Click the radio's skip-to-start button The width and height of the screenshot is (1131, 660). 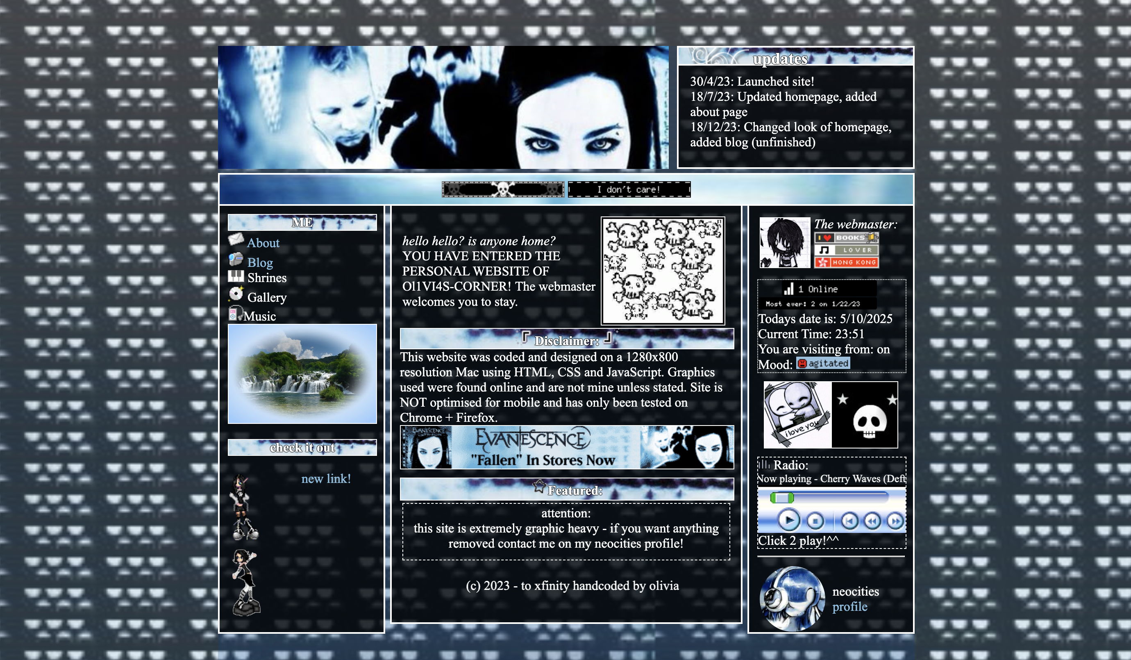click(x=849, y=521)
